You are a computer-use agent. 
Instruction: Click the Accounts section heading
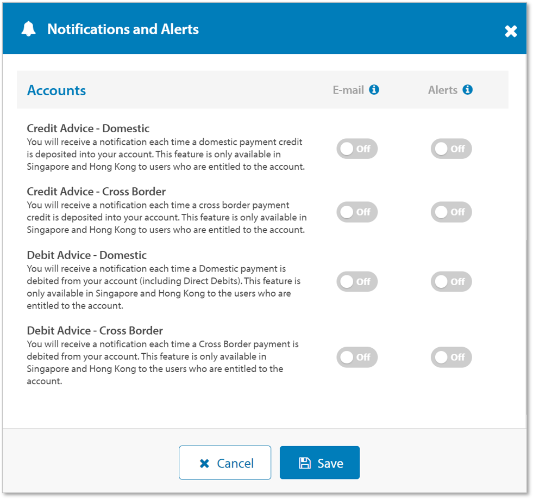tap(57, 90)
